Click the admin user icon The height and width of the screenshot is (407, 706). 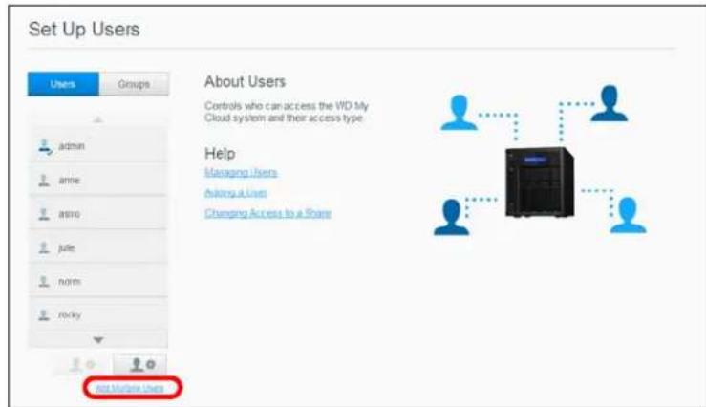(45, 146)
